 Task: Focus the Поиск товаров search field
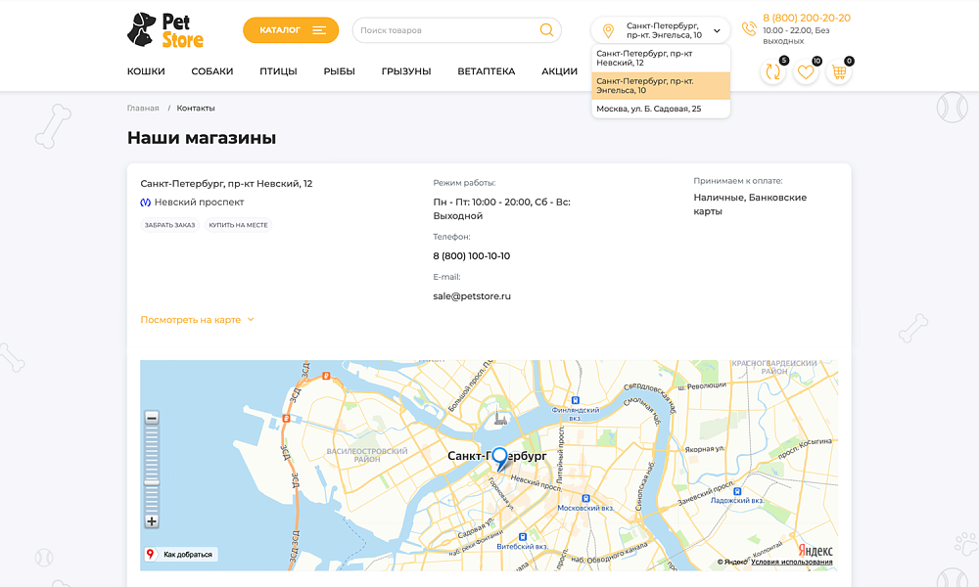[x=445, y=30]
